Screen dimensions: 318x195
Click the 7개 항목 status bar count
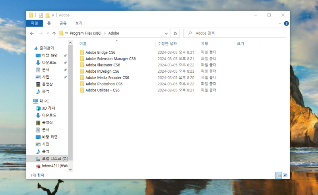click(x=37, y=175)
